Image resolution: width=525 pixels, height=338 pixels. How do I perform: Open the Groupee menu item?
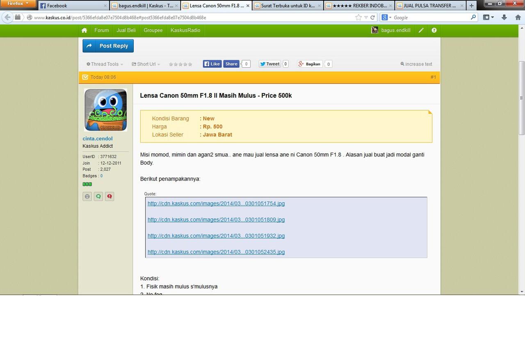pyautogui.click(x=153, y=30)
